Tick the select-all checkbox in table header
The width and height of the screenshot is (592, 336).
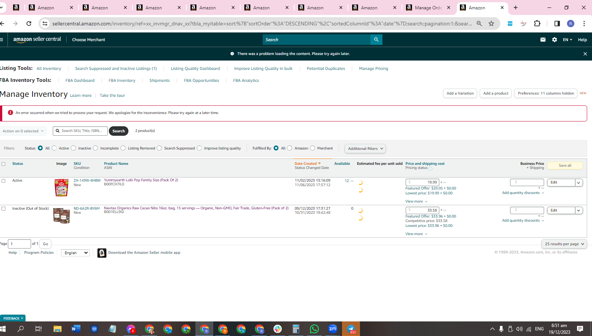[3, 164]
